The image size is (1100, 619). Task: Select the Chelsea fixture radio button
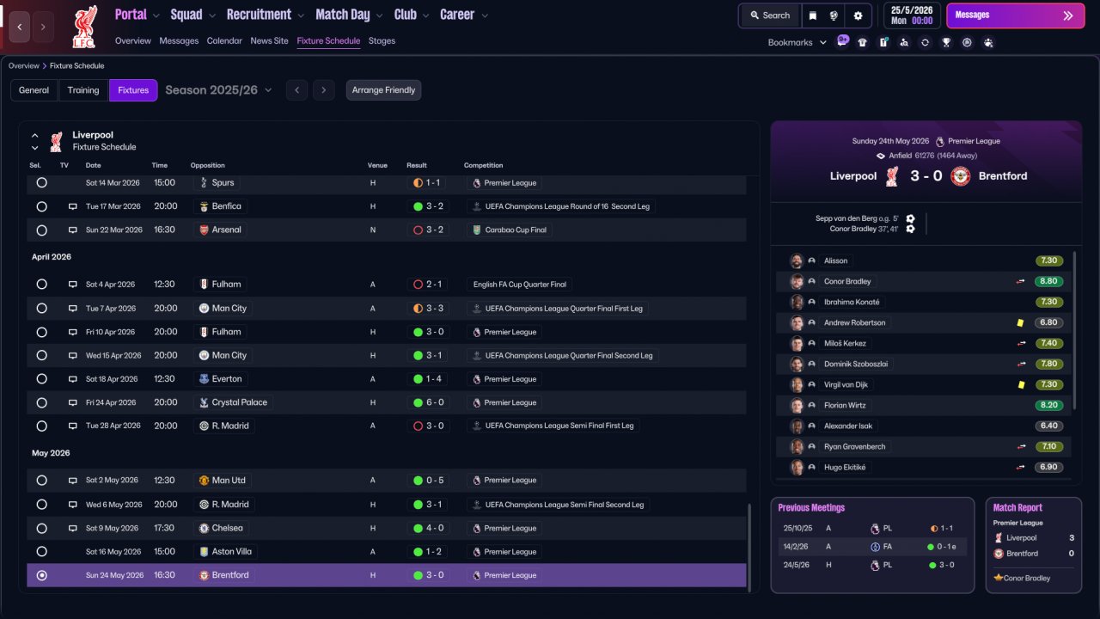[x=41, y=528]
